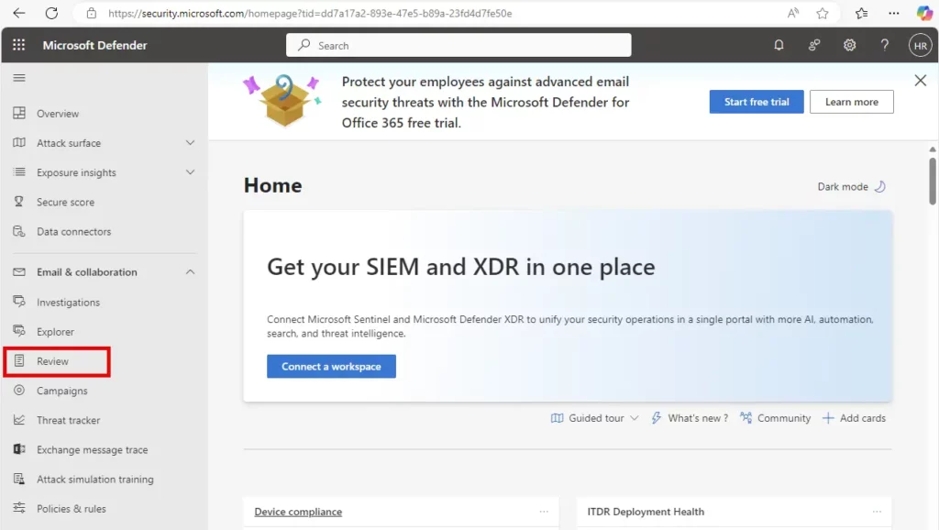The width and height of the screenshot is (939, 530).
Task: Click the Investigations icon in the sidebar
Action: coord(19,302)
